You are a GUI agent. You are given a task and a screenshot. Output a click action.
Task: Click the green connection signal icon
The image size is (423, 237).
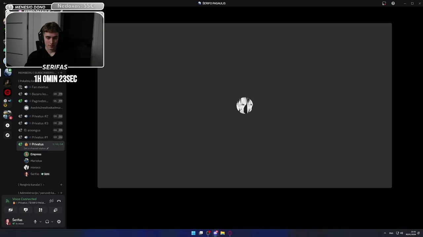tap(7, 201)
